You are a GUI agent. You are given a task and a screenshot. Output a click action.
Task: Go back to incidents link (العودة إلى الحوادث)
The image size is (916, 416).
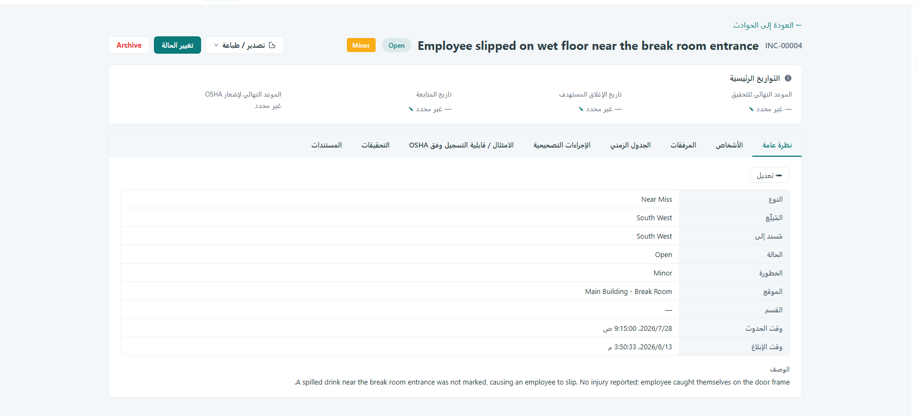[x=767, y=25]
